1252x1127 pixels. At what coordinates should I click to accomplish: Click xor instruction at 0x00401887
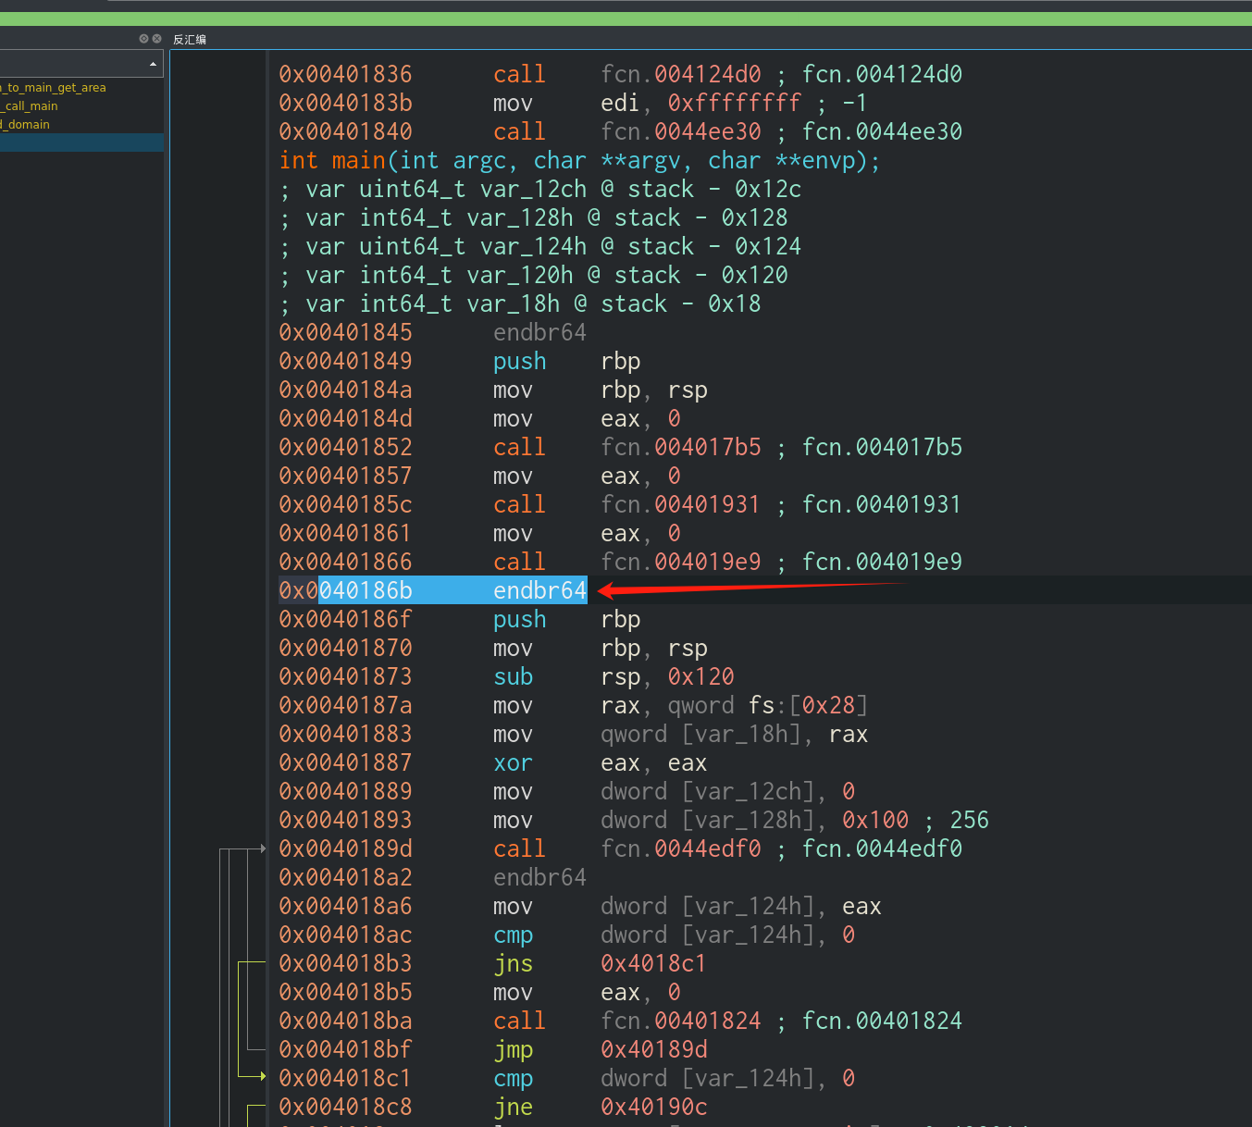coord(514,762)
